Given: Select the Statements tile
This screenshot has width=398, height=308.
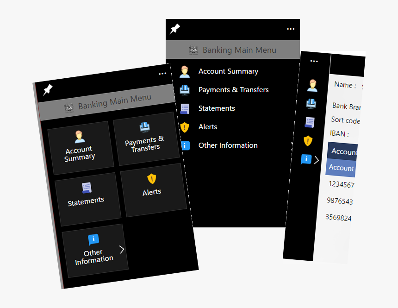Looking at the screenshot, I should (x=87, y=195).
